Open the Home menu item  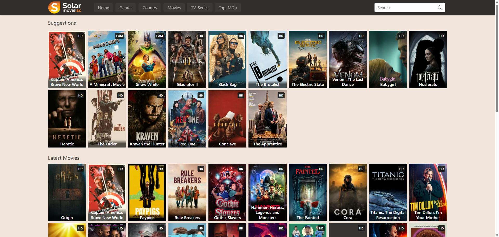pyautogui.click(x=103, y=8)
